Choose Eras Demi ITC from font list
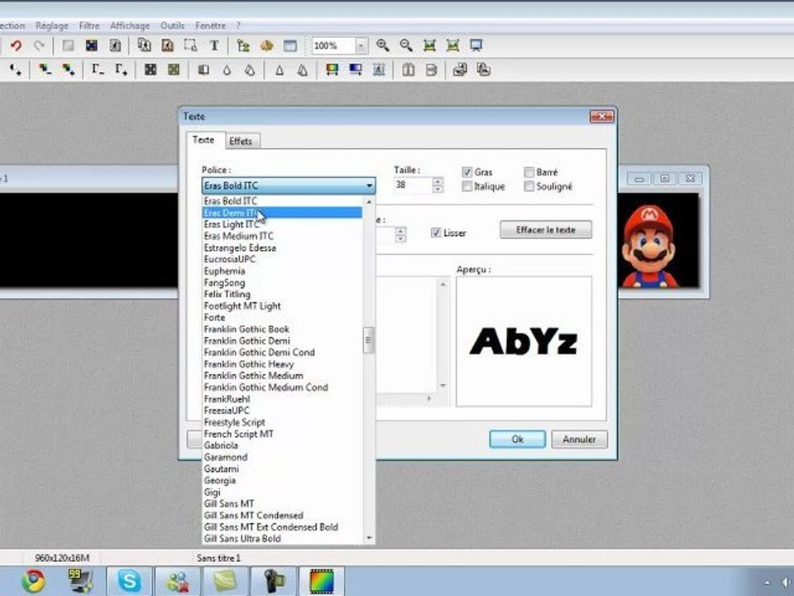This screenshot has width=794, height=596. coord(282,213)
